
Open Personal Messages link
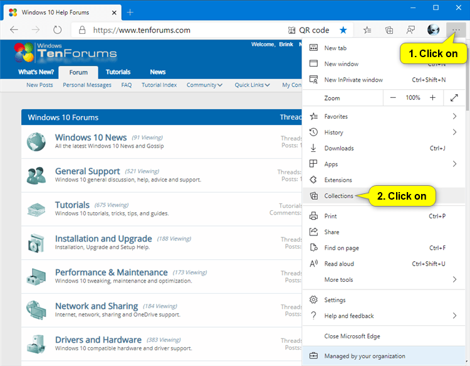(x=87, y=85)
